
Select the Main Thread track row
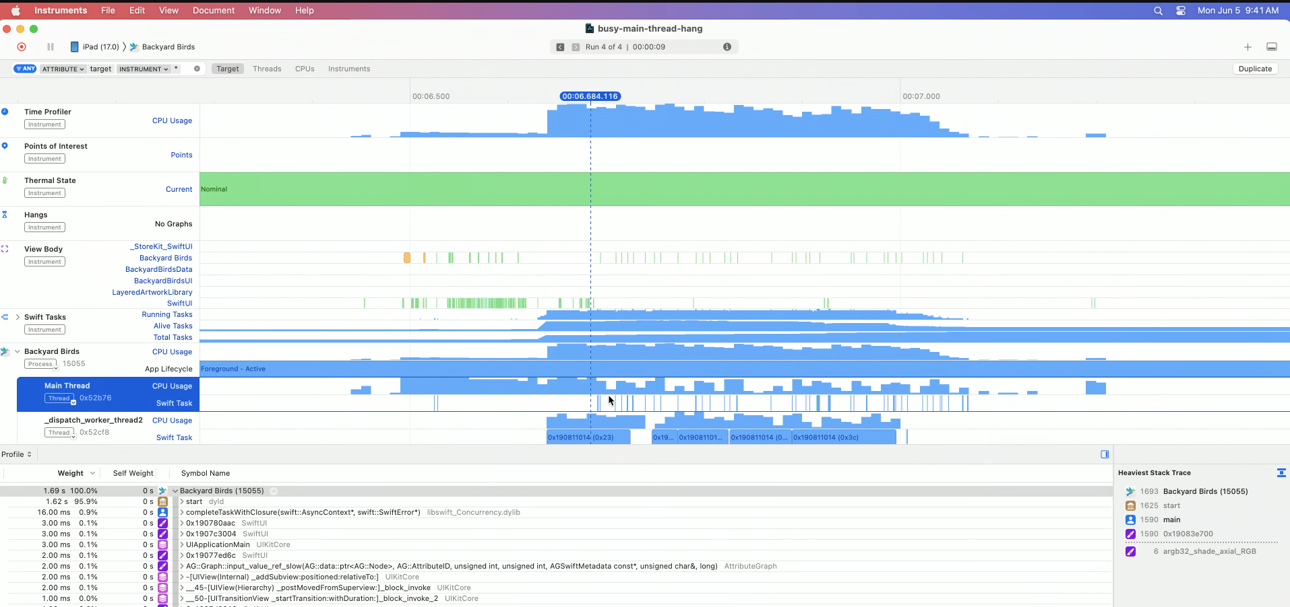pyautogui.click(x=108, y=394)
